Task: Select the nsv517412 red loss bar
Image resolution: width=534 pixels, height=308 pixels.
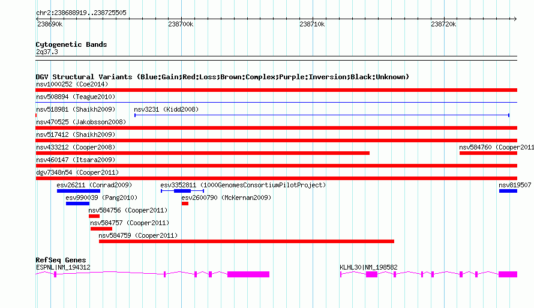Action: click(276, 140)
